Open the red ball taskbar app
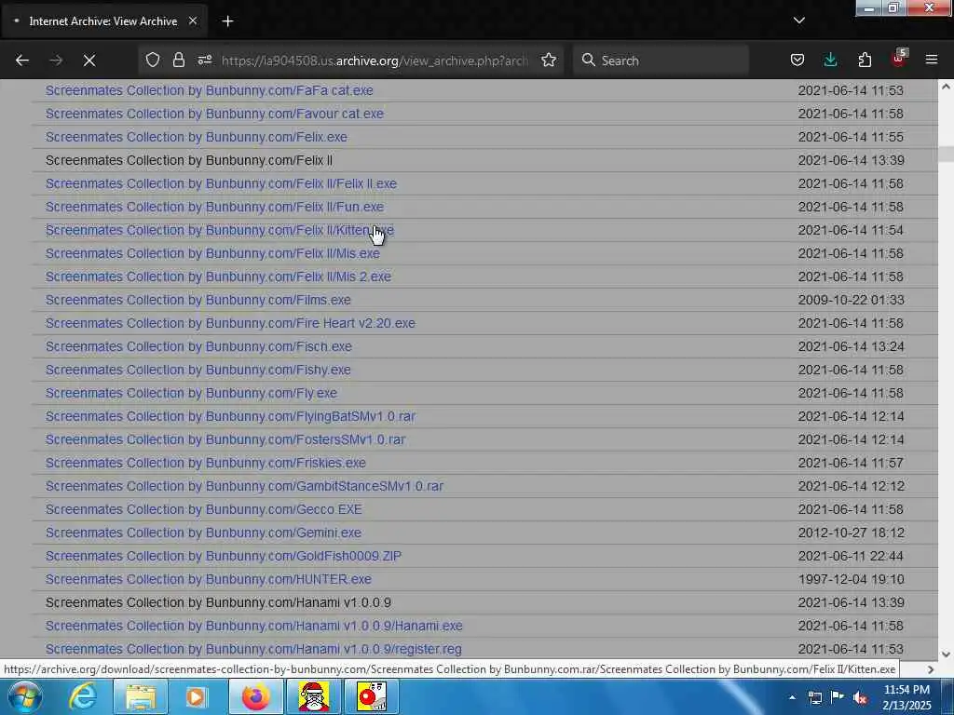Image resolution: width=954 pixels, height=715 pixels. tap(372, 696)
